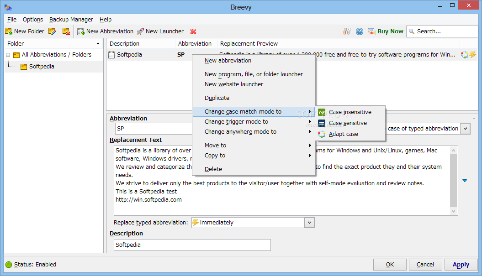Expand the Move to submenu

(x=254, y=145)
